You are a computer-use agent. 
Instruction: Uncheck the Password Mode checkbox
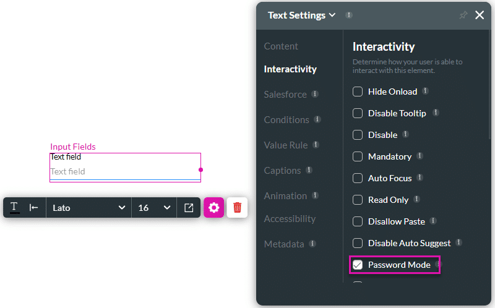point(358,265)
